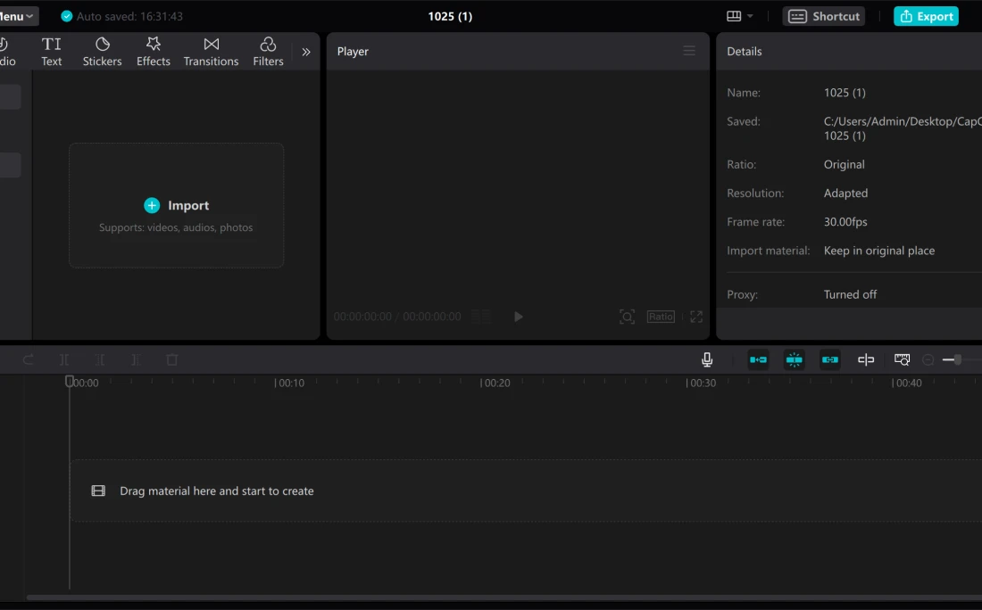Click the Export button
Viewport: 982px width, 610px height.
(926, 16)
